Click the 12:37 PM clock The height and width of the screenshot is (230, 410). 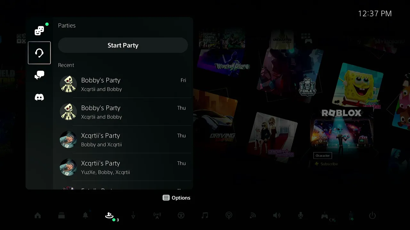375,13
